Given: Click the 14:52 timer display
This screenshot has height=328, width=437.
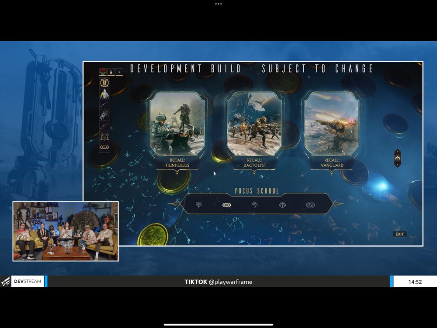Looking at the screenshot, I should click(415, 282).
